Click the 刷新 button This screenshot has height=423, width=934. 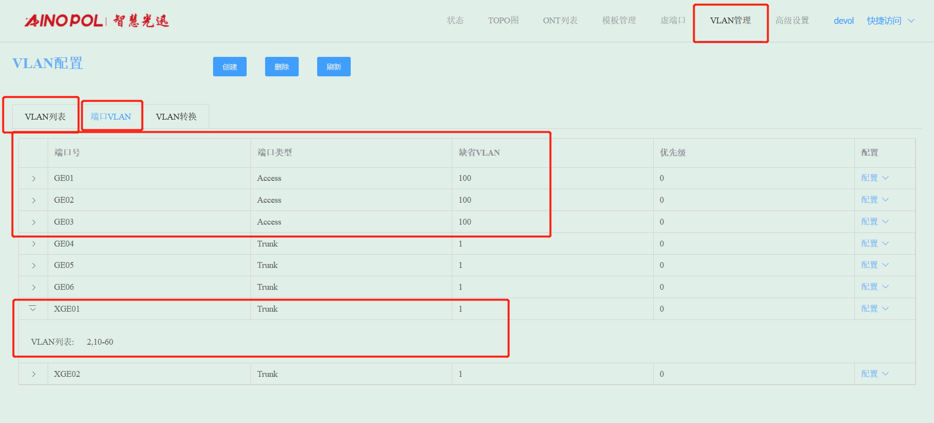334,67
